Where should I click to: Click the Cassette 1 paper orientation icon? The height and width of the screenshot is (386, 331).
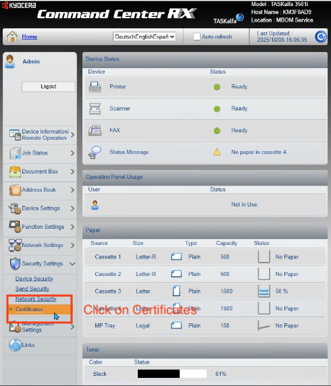tap(176, 256)
